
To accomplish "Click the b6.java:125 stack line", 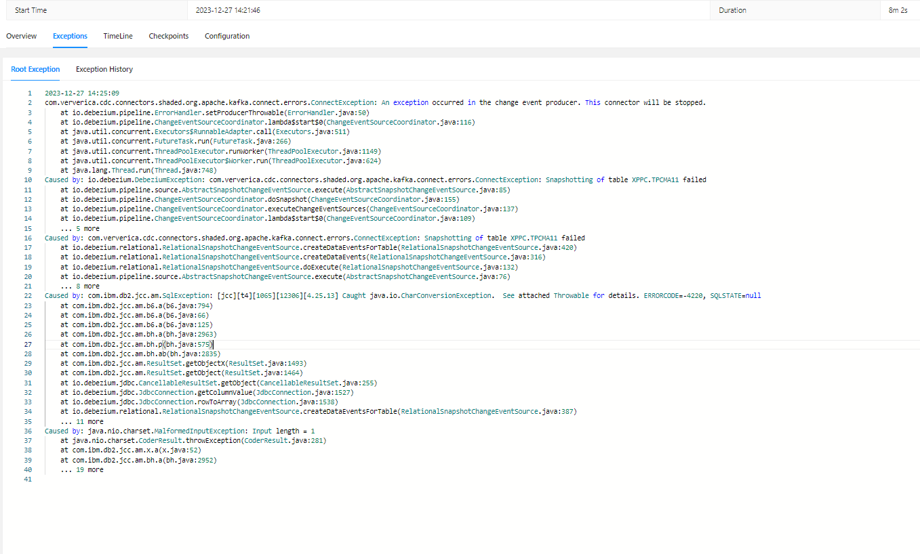I will (136, 324).
